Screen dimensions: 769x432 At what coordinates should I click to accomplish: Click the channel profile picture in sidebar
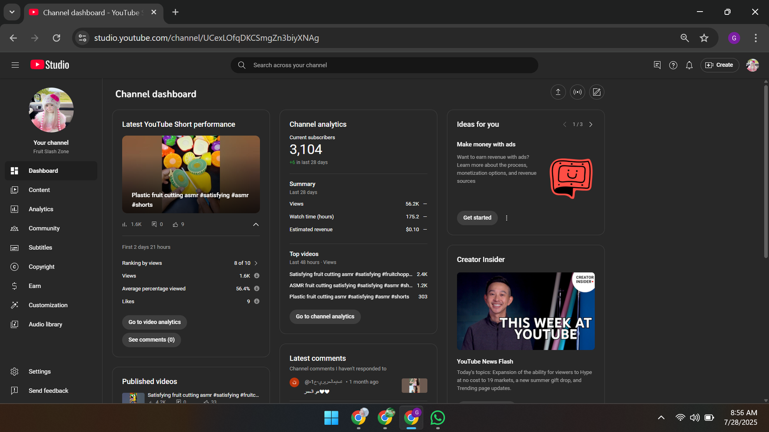coord(51,110)
